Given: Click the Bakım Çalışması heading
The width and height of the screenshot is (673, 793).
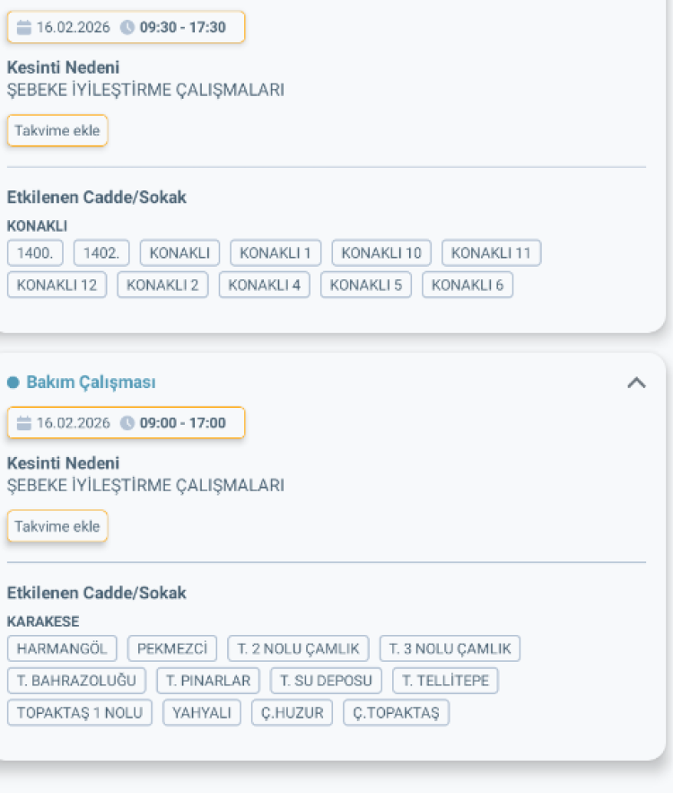Looking at the screenshot, I should (91, 383).
